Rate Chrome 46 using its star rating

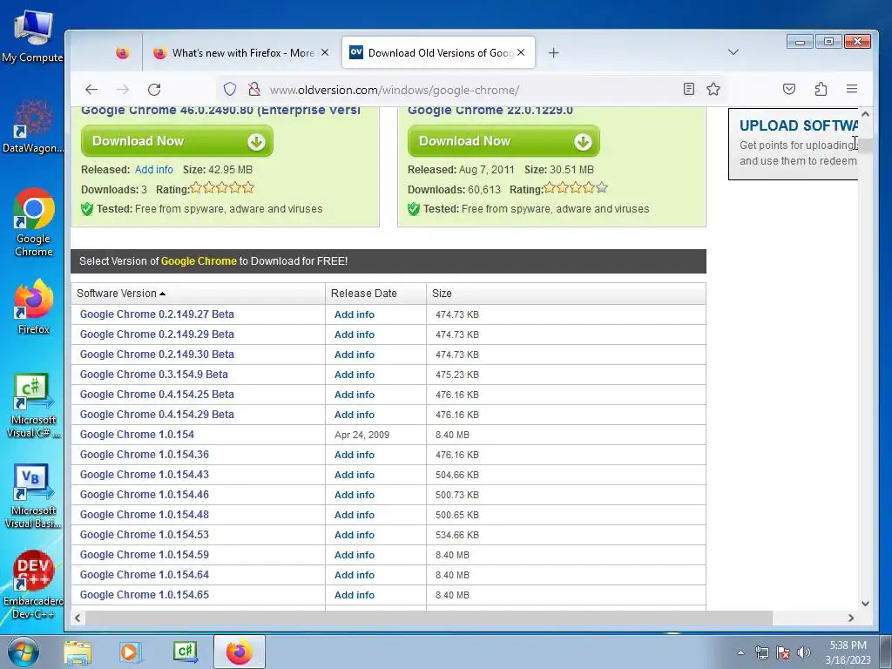(222, 188)
